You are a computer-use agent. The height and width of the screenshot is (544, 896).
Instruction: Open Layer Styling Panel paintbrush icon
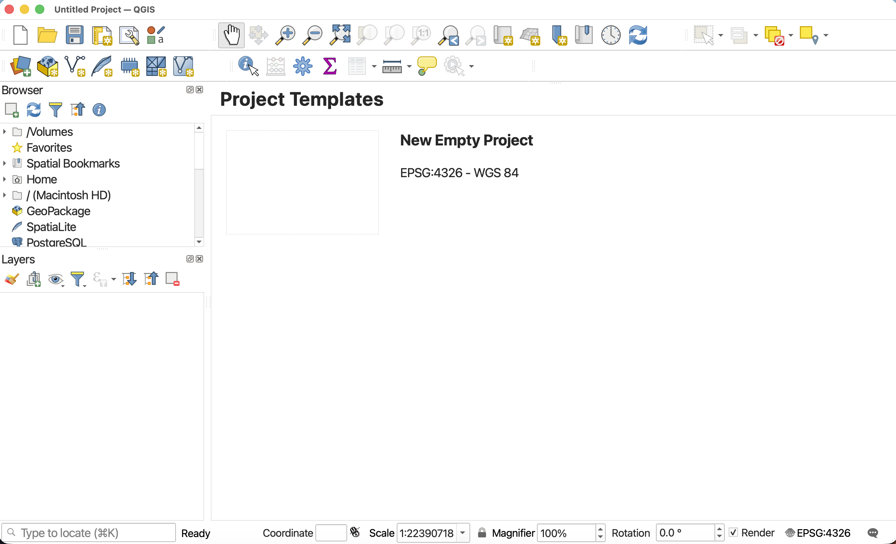[12, 280]
